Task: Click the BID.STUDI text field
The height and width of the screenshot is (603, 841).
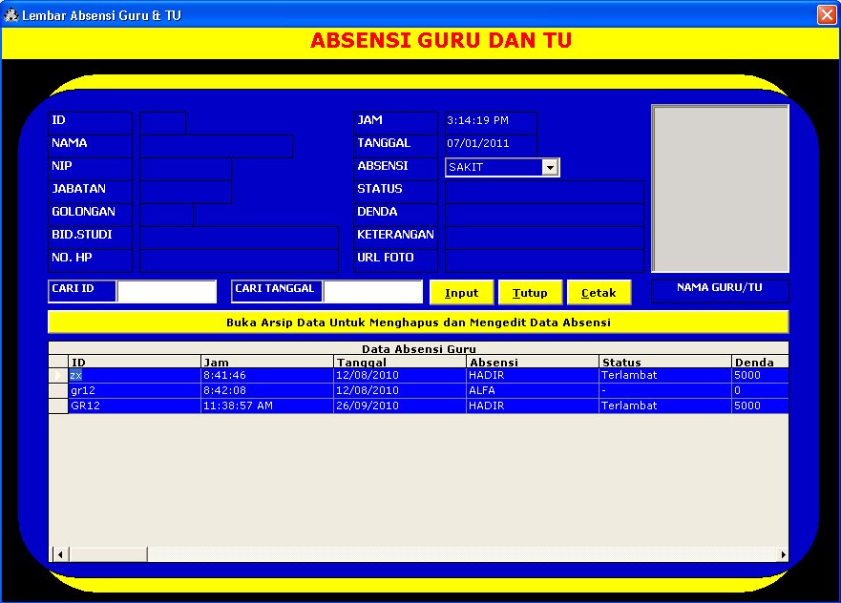Action: coord(240,238)
